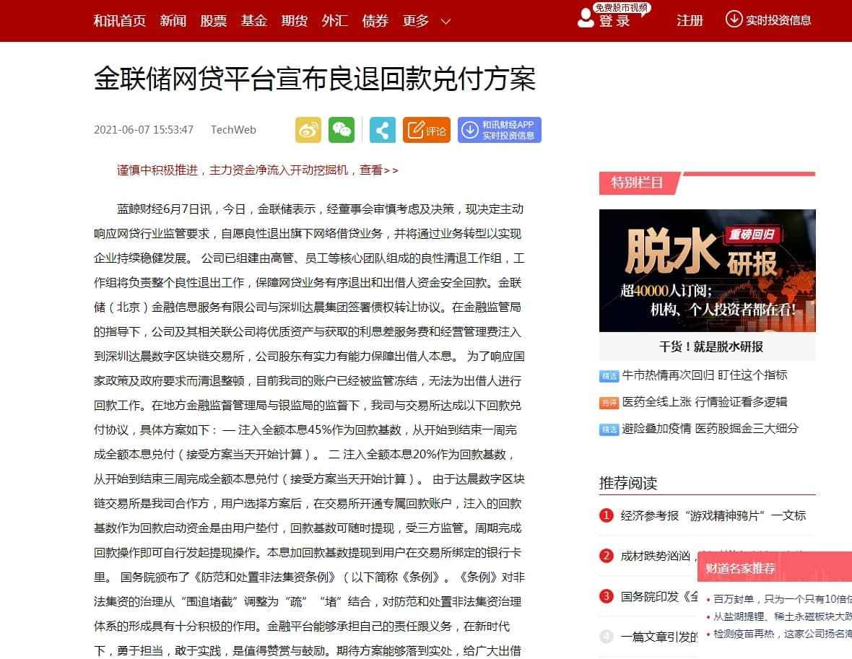852x659 pixels.
Task: Download 和讯财经APP button
Action: tap(500, 130)
